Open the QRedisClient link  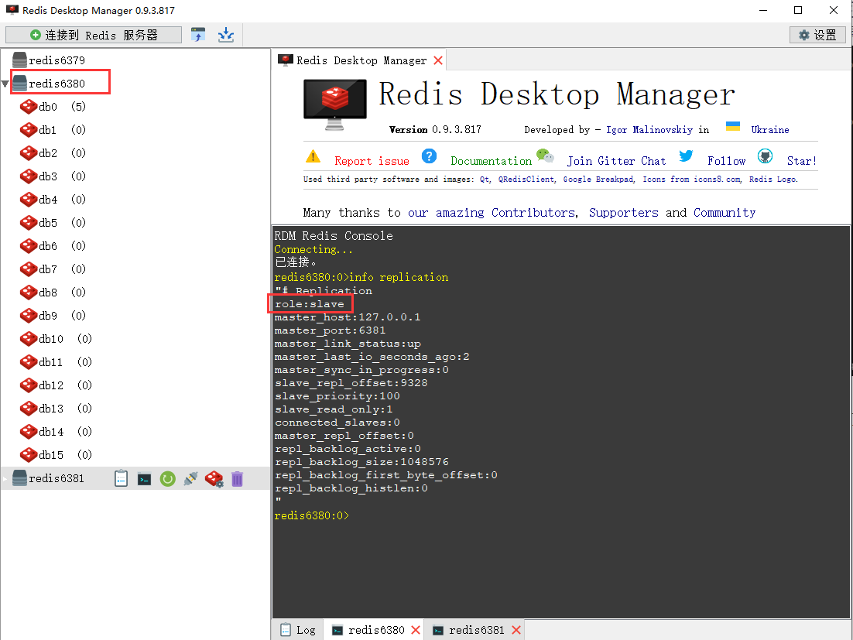pyautogui.click(x=527, y=180)
